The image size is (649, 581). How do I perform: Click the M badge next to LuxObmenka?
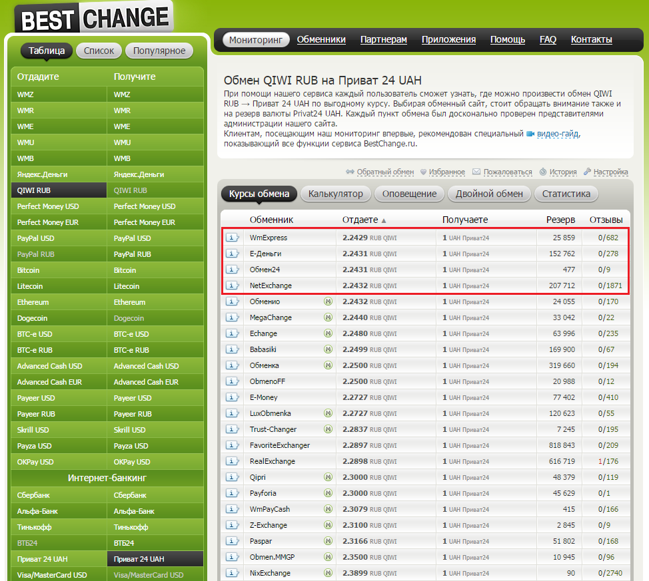pyautogui.click(x=328, y=413)
